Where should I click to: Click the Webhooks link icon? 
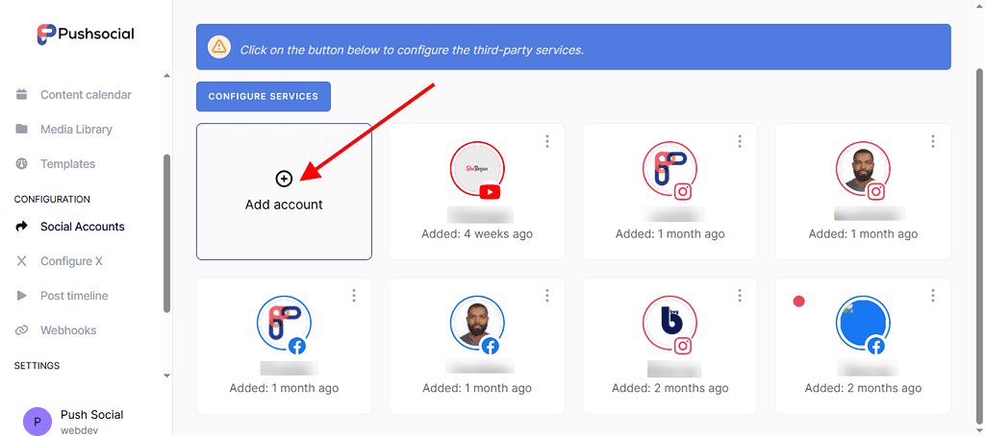click(22, 330)
